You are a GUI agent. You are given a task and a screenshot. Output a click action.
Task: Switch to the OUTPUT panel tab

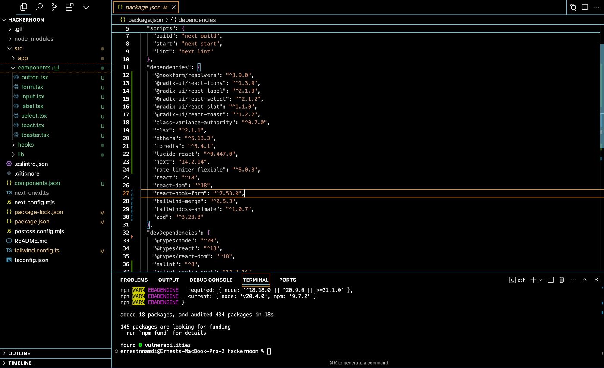pyautogui.click(x=168, y=280)
